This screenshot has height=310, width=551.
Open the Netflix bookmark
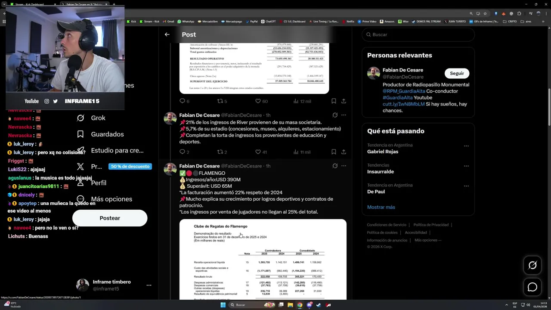[348, 21]
